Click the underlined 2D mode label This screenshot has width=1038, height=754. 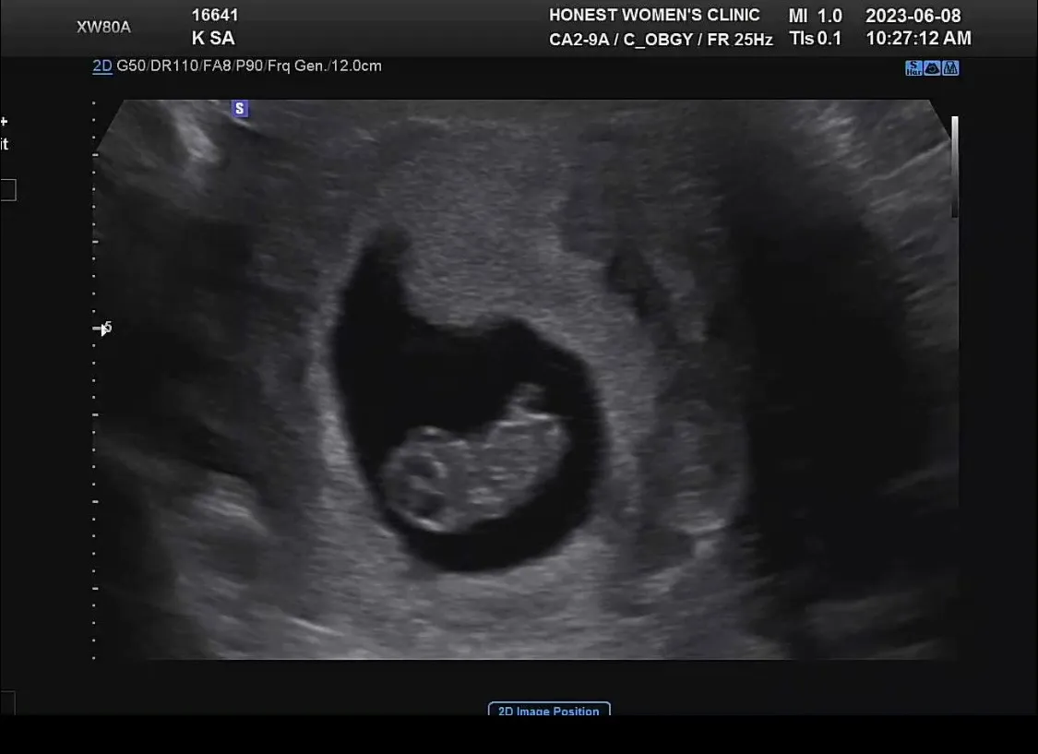(101, 66)
